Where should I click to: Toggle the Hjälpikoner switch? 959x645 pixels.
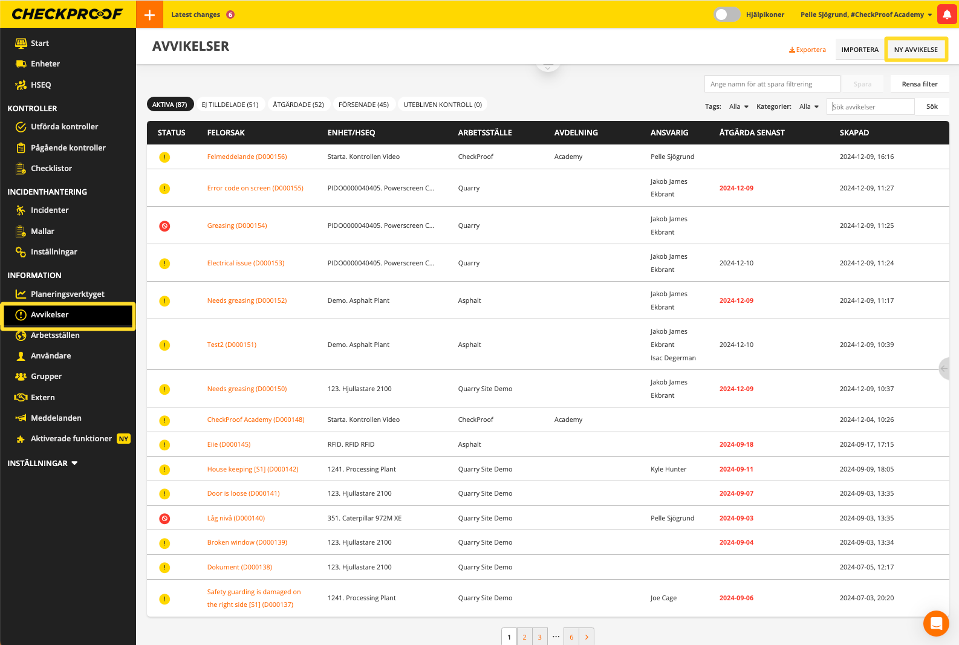726,15
